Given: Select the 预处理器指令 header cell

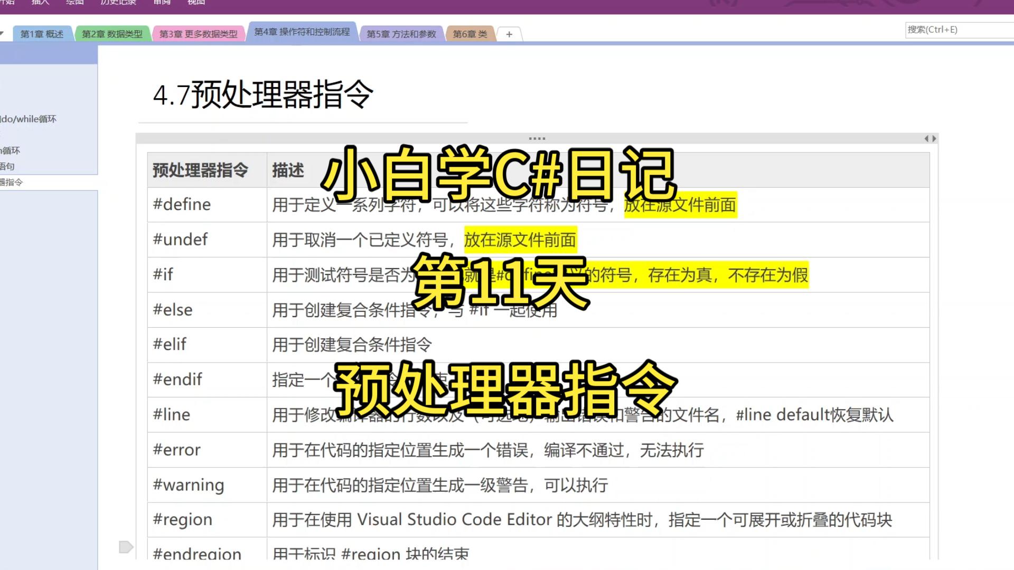Looking at the screenshot, I should coord(207,170).
